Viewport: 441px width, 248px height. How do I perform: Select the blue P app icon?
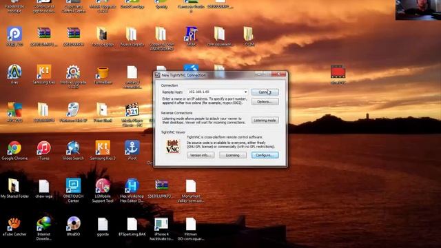click(x=14, y=37)
